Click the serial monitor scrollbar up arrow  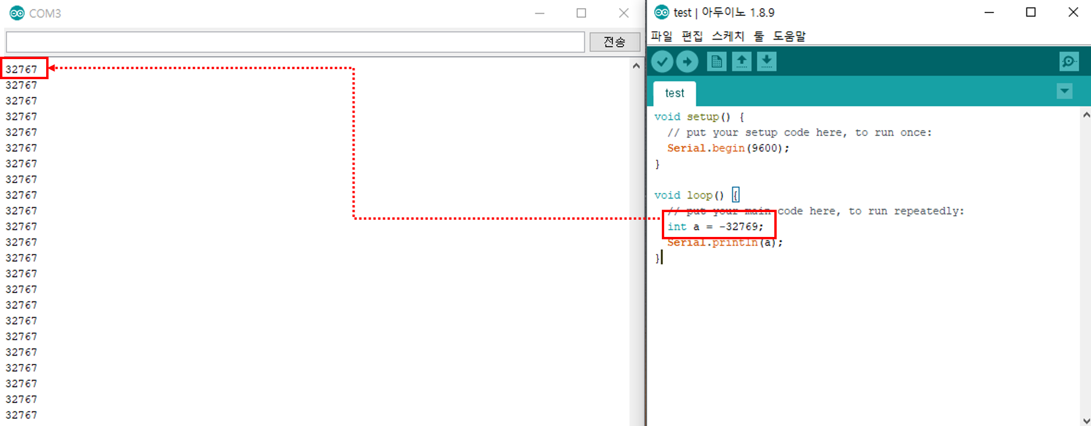pos(636,66)
